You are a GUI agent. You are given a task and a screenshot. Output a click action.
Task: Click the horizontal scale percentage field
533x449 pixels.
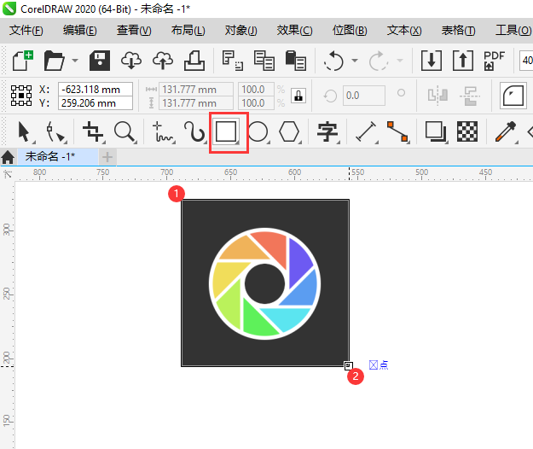(x=256, y=89)
